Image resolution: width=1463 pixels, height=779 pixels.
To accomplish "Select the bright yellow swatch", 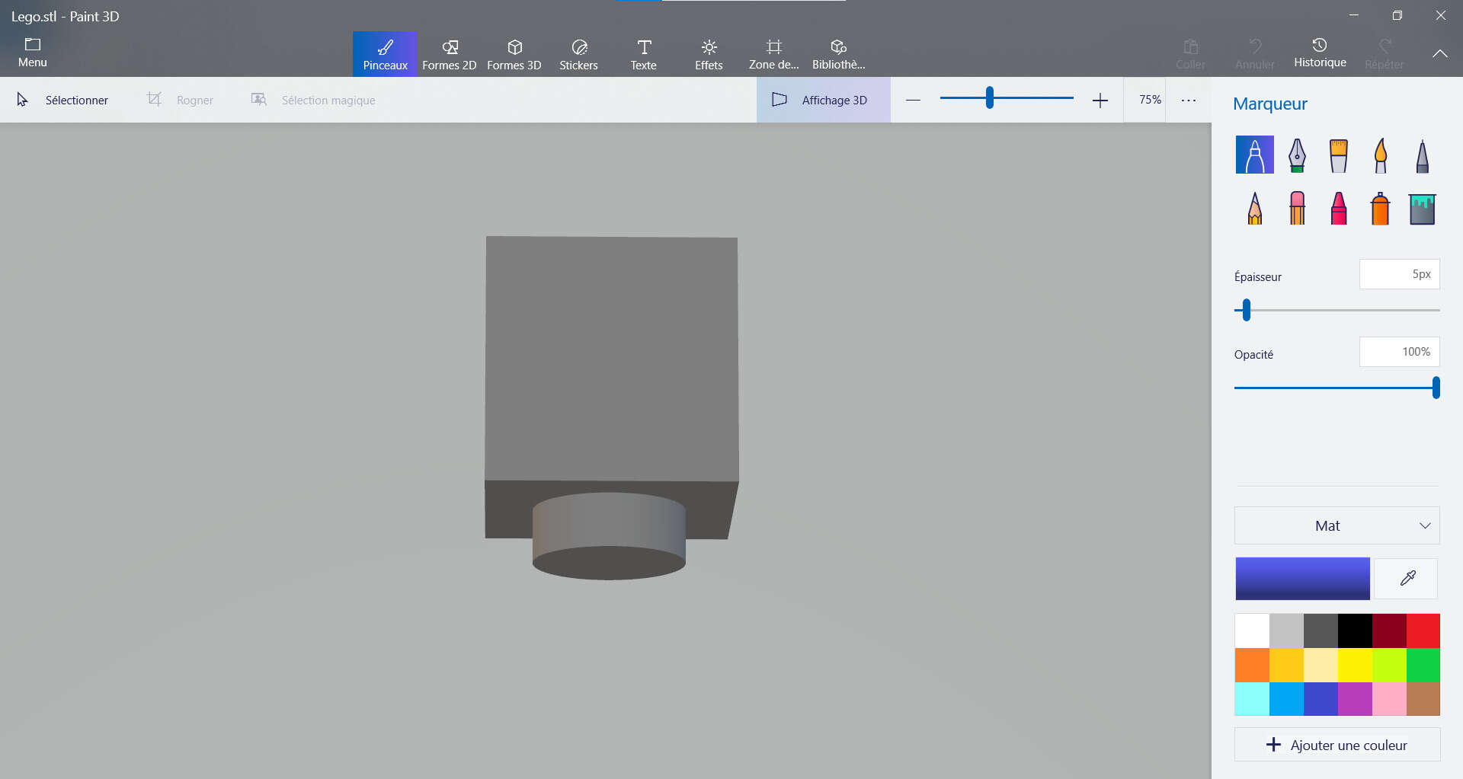I will click(x=1355, y=665).
